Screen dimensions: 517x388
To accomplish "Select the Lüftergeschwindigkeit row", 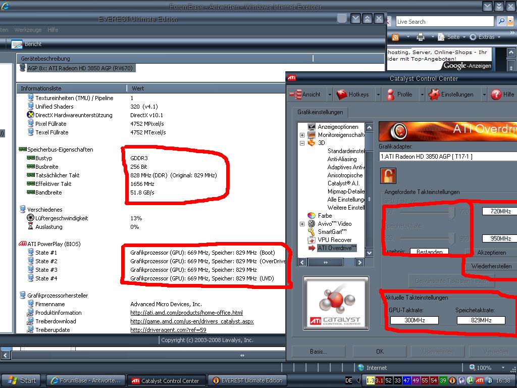I will [x=84, y=218].
